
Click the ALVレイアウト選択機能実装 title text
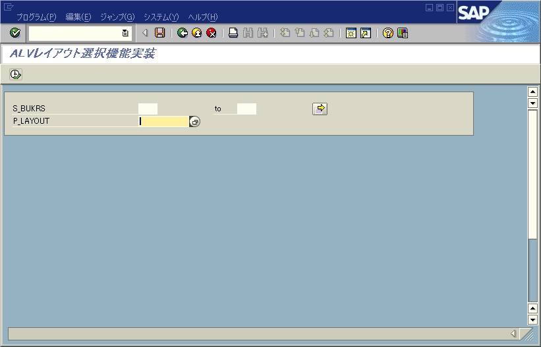coord(82,53)
